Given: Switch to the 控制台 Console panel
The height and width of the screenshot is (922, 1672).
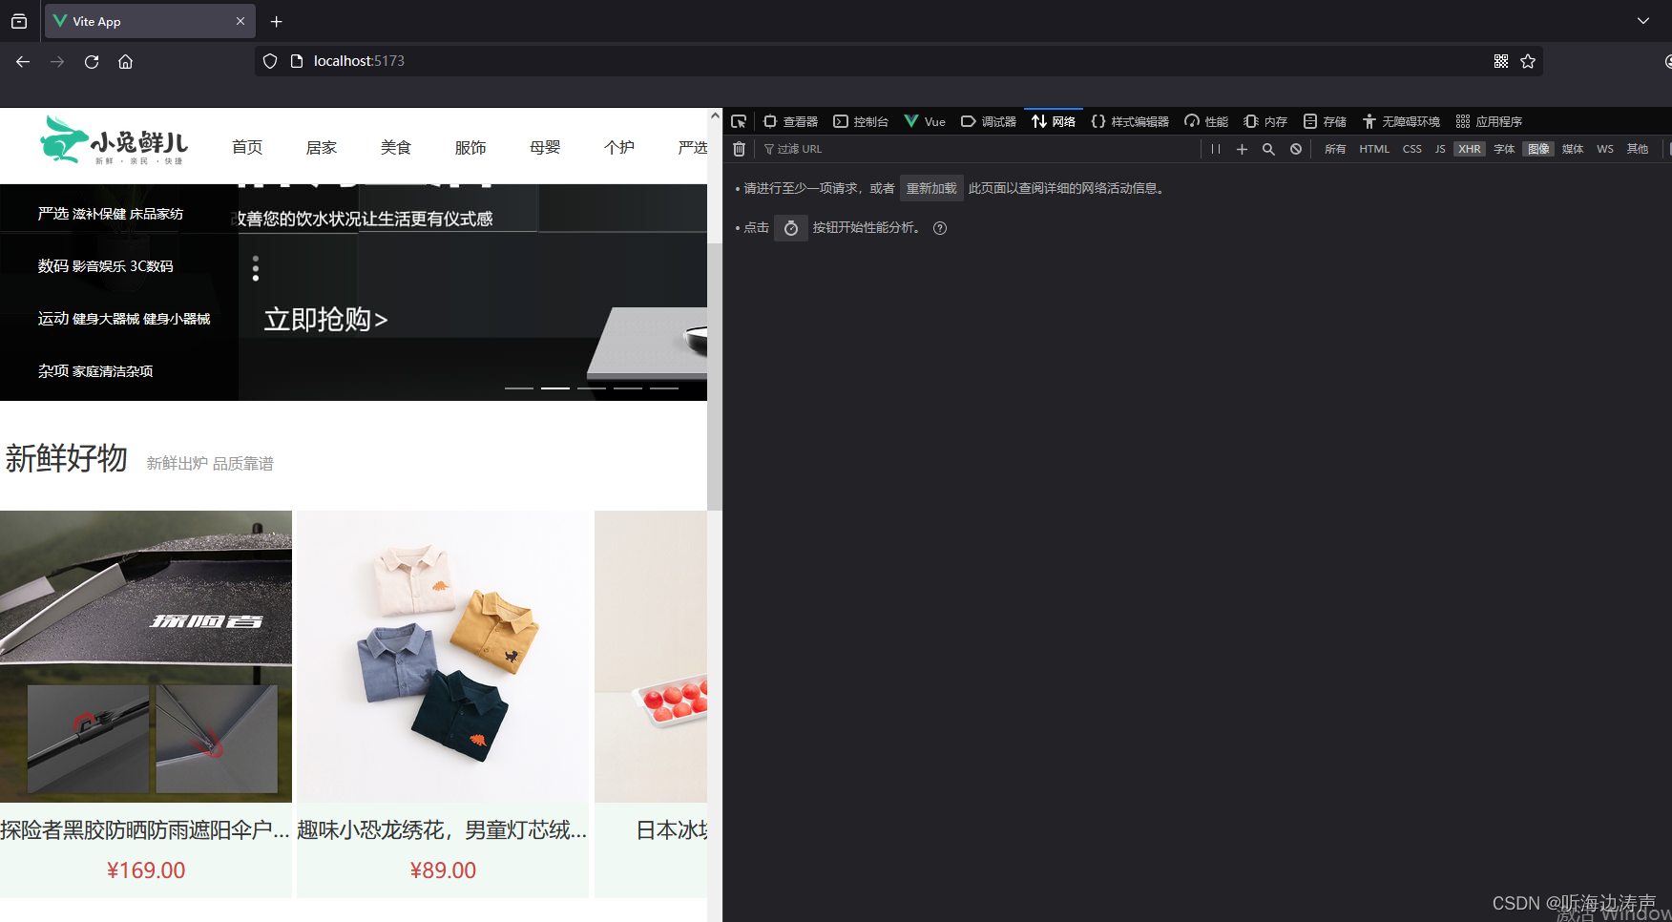Looking at the screenshot, I should click(x=861, y=121).
